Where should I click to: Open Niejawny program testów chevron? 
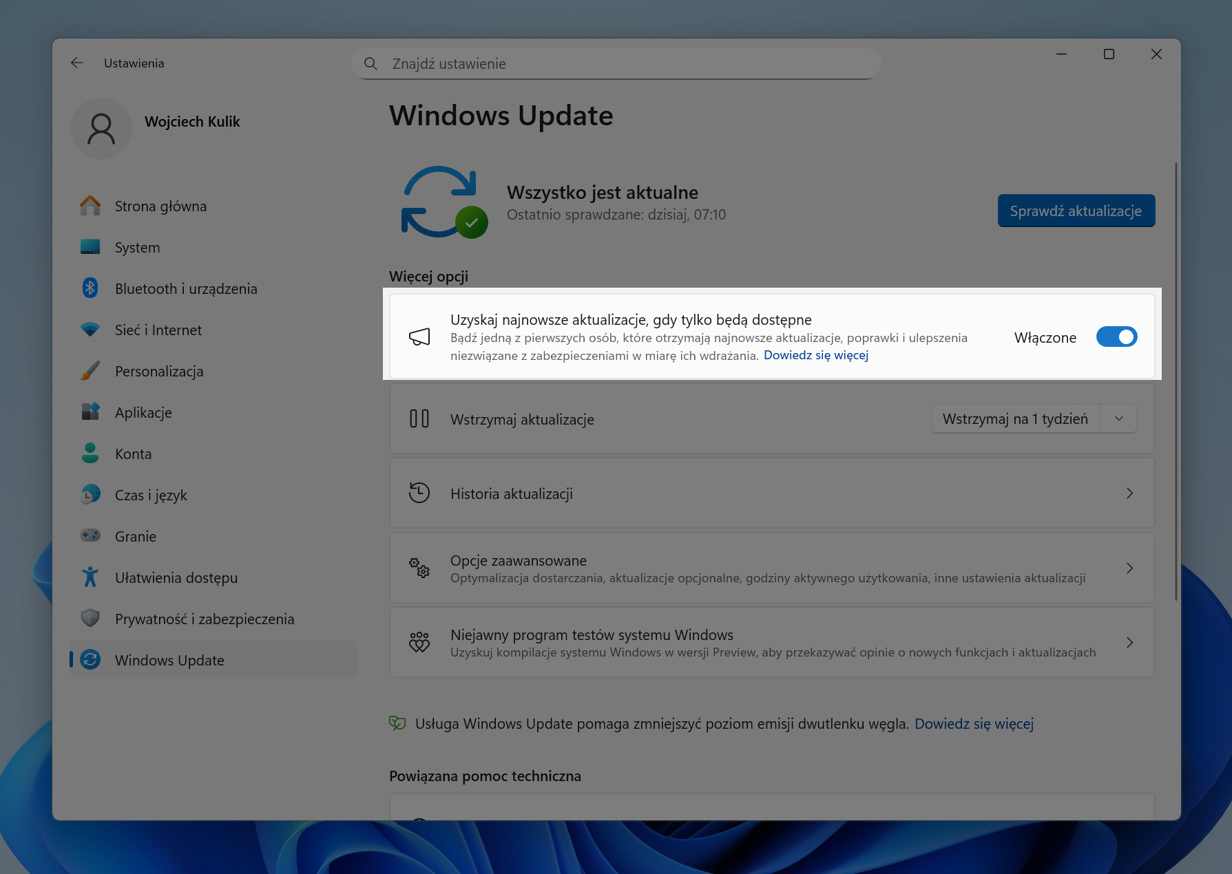click(x=1129, y=642)
